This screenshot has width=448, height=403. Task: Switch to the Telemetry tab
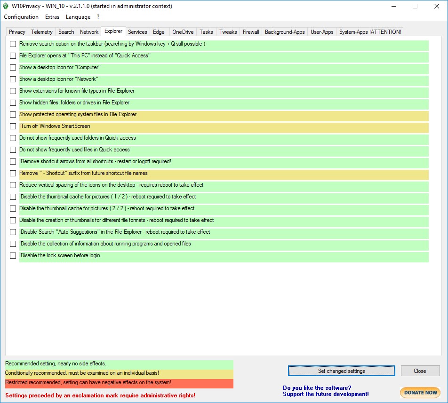click(42, 32)
